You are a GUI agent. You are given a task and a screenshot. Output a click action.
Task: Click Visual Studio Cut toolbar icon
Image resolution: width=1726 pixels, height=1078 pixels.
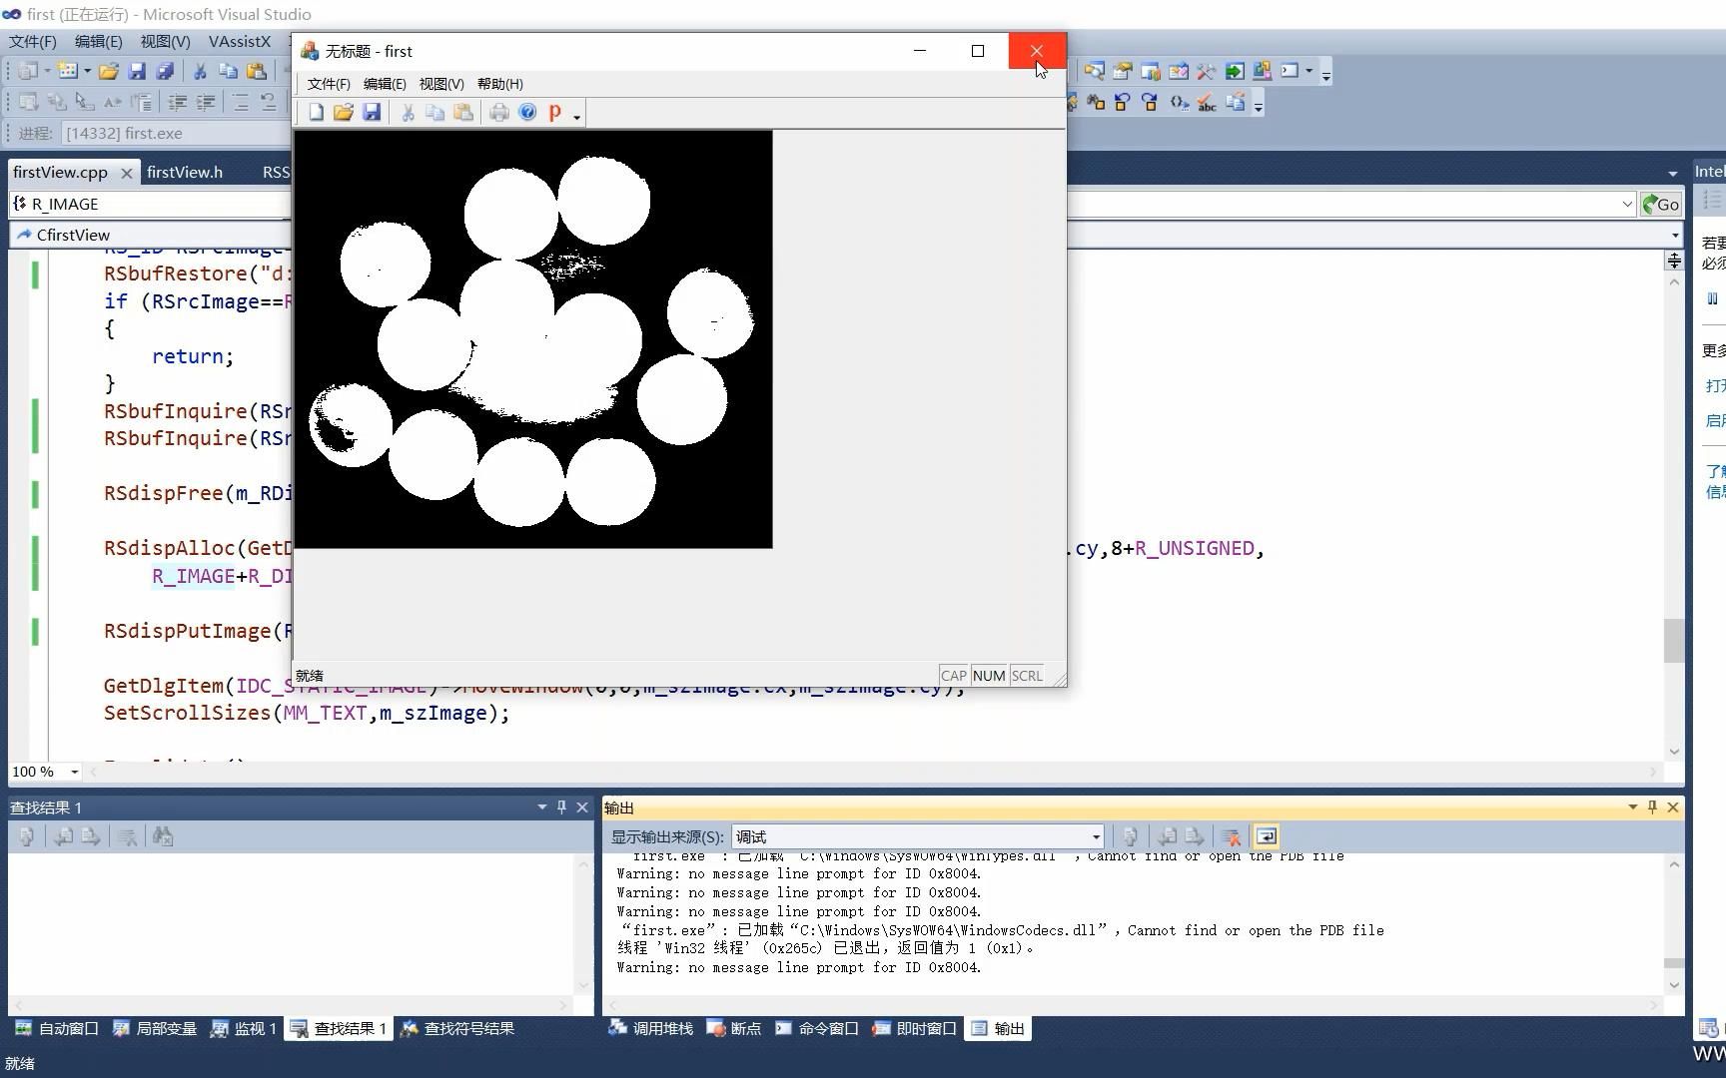pyautogui.click(x=200, y=71)
